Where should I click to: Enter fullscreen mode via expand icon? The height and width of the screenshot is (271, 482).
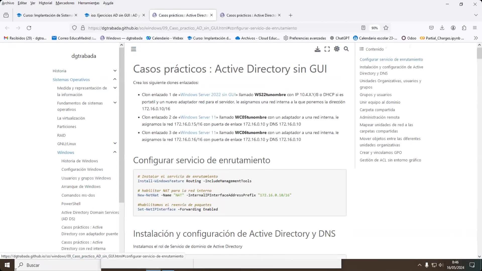coord(327,49)
